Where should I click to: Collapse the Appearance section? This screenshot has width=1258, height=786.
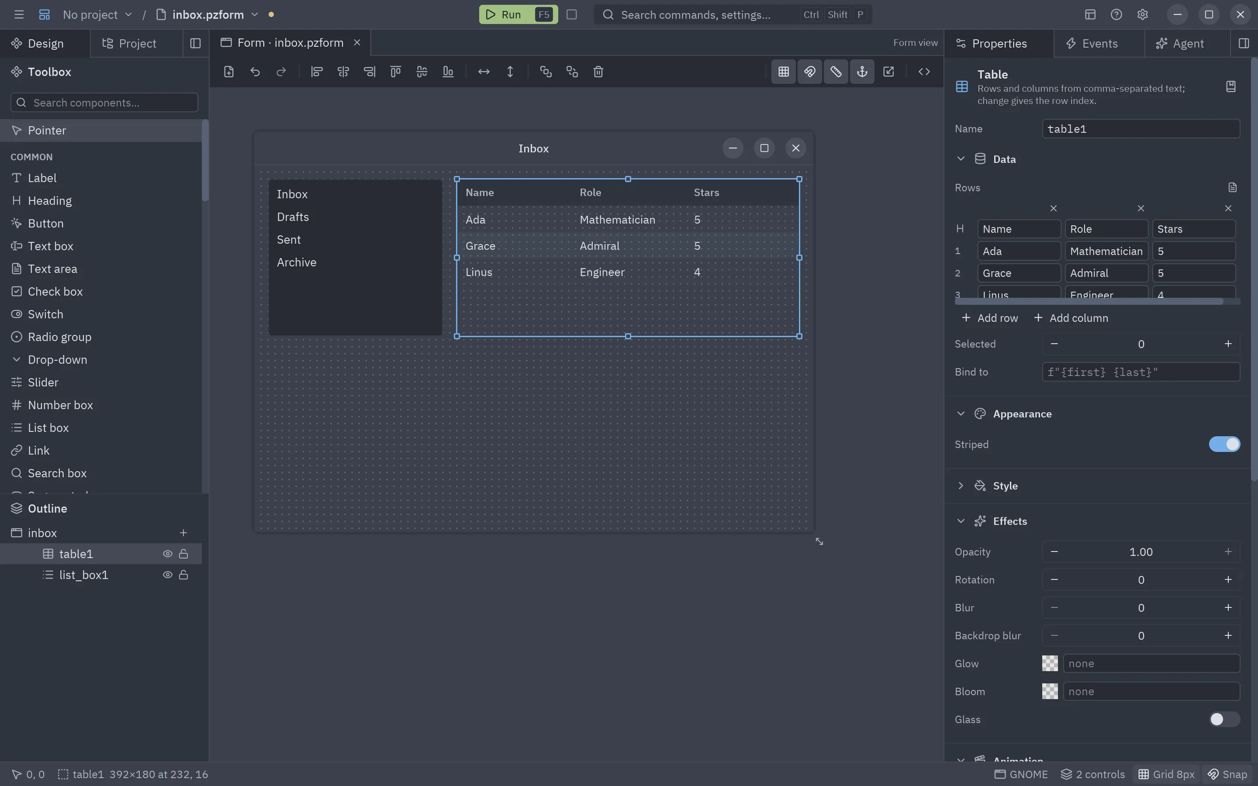(961, 414)
